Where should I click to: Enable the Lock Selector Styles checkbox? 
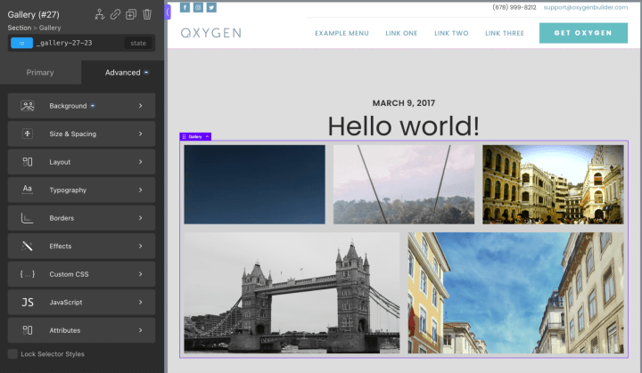12,353
